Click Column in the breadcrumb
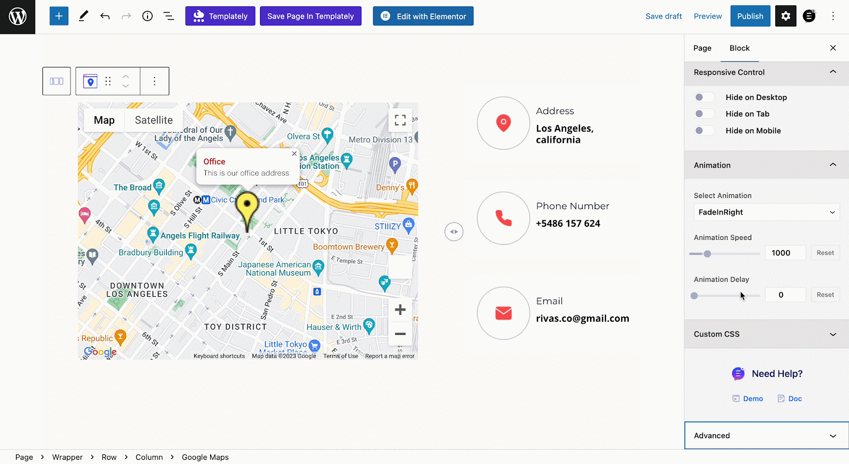Viewport: 849px width, 464px height. [x=149, y=457]
